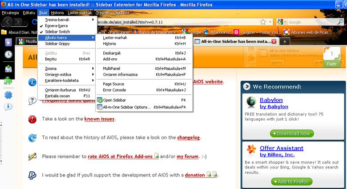Expand the Zooma submenu
The width and height of the screenshot is (347, 189).
pos(68,68)
